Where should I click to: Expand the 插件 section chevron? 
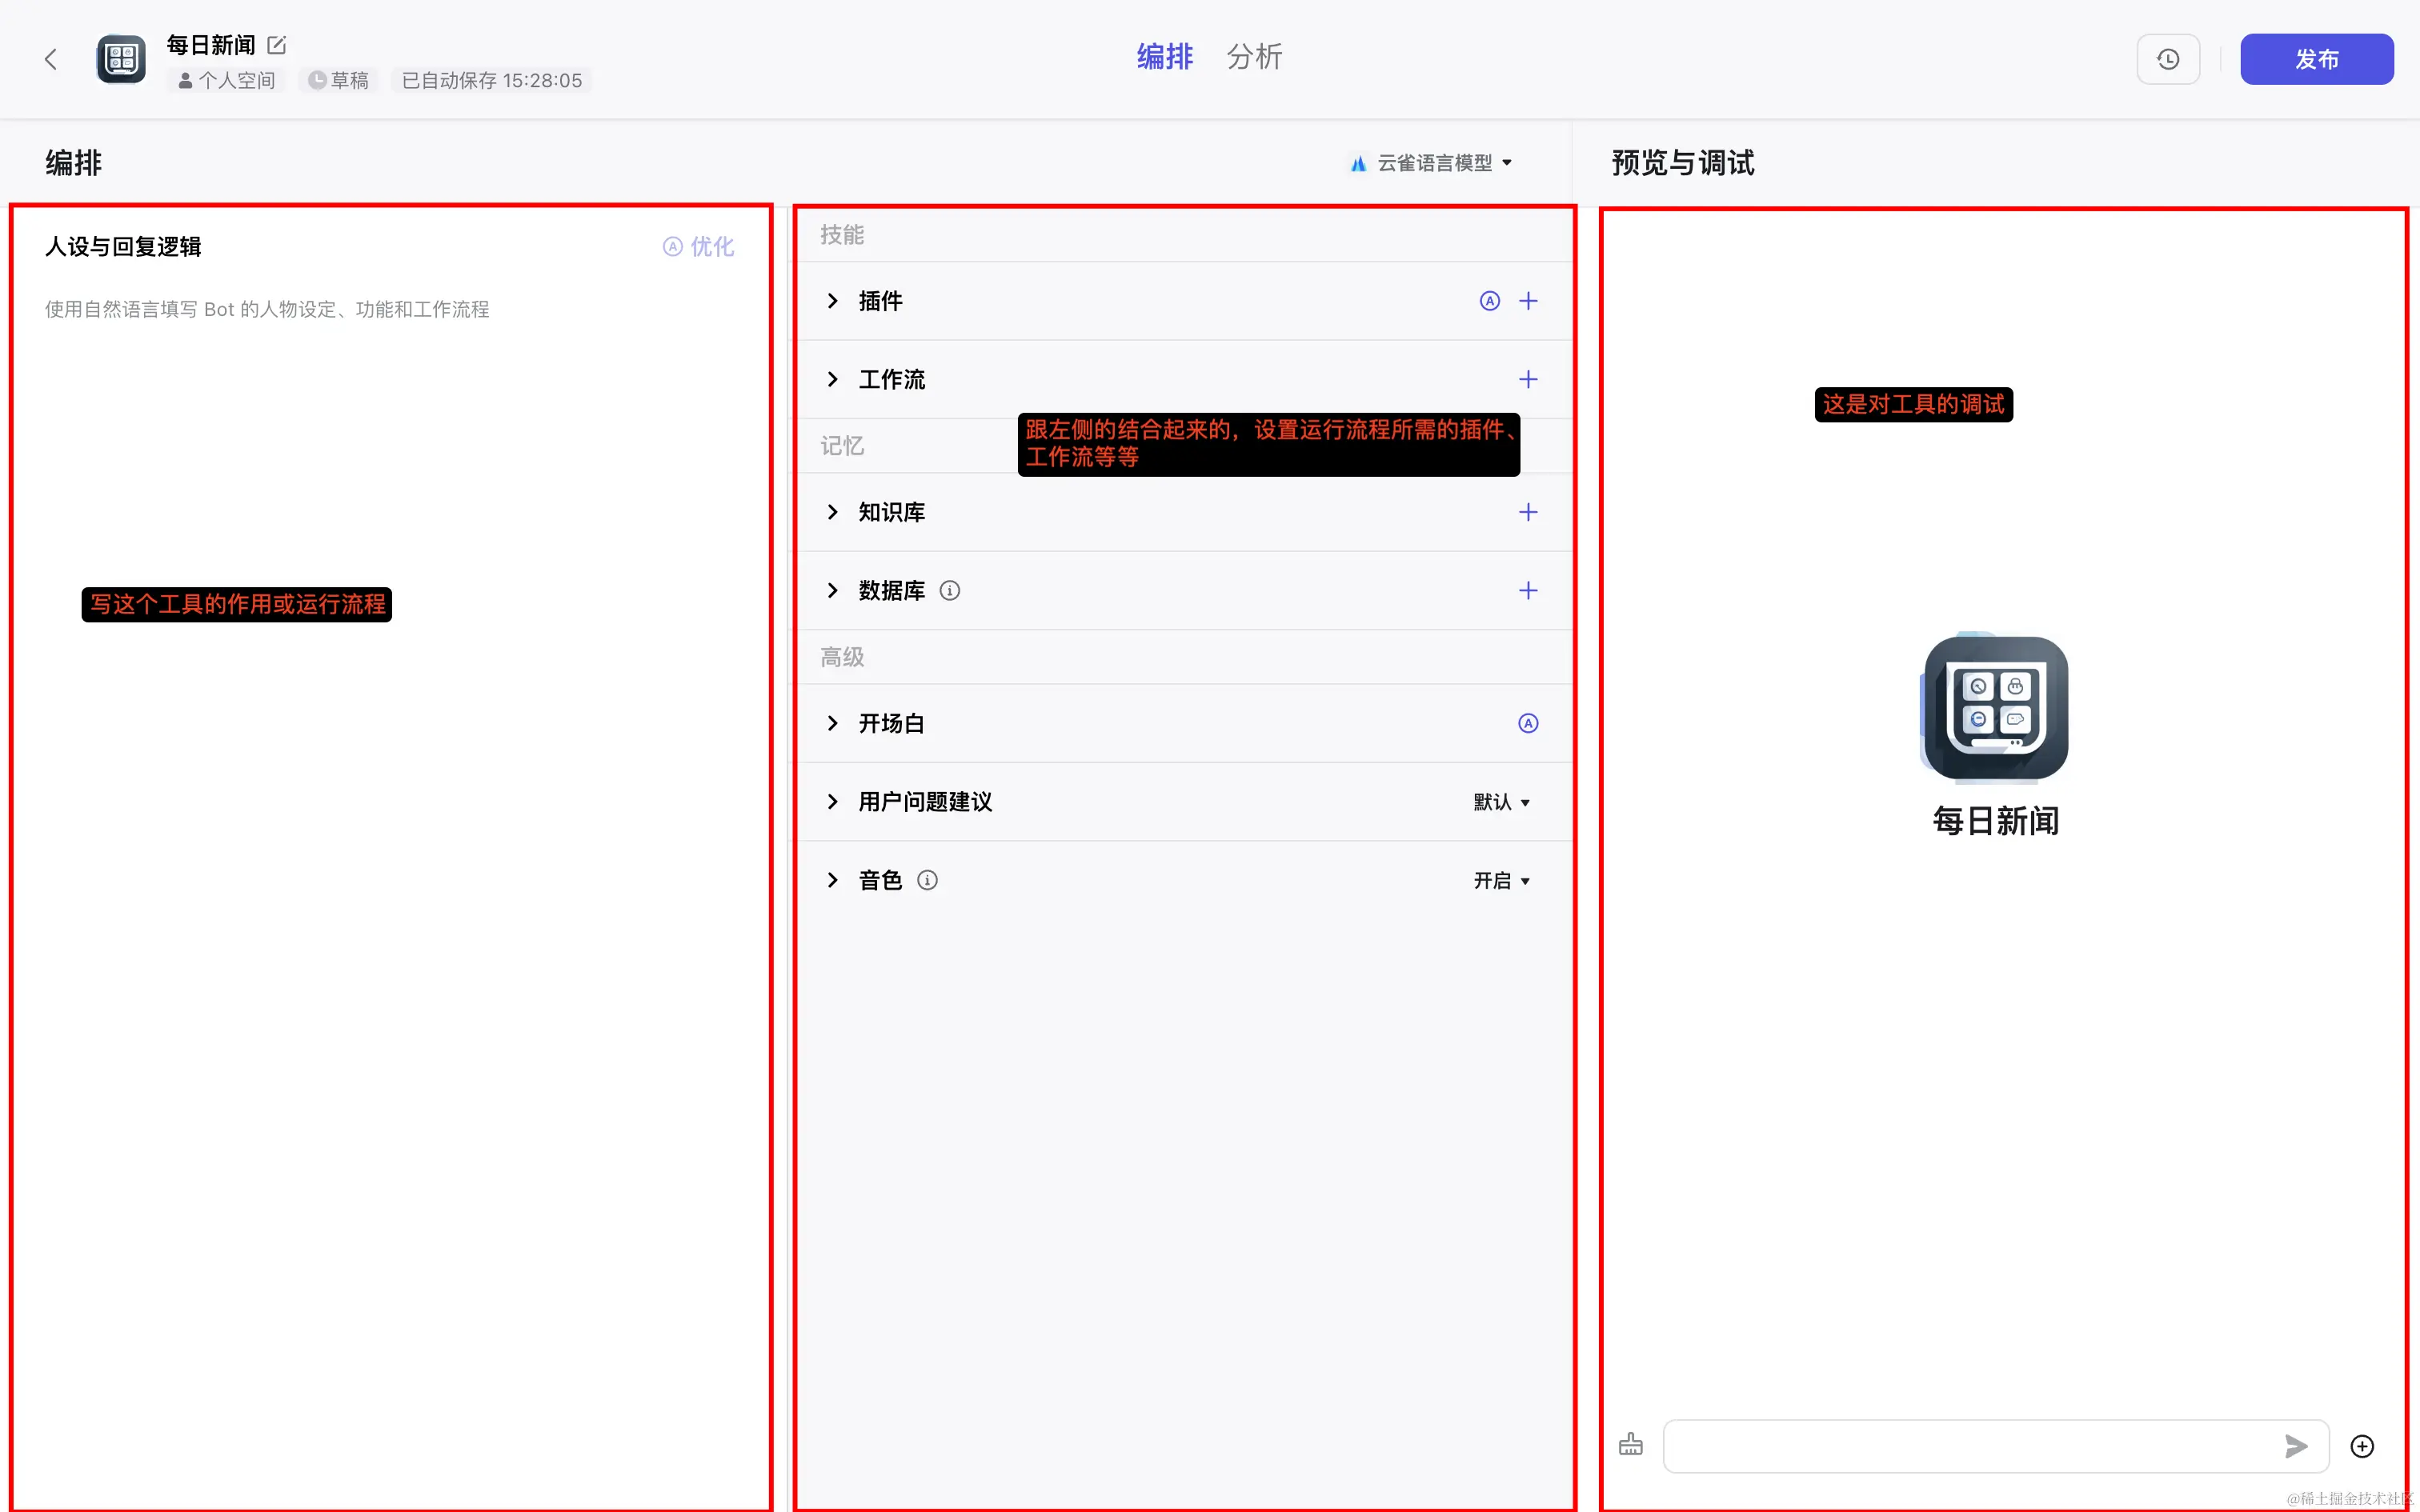coord(832,301)
